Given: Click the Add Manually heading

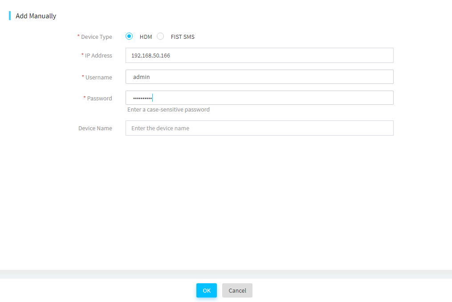Looking at the screenshot, I should click(36, 16).
